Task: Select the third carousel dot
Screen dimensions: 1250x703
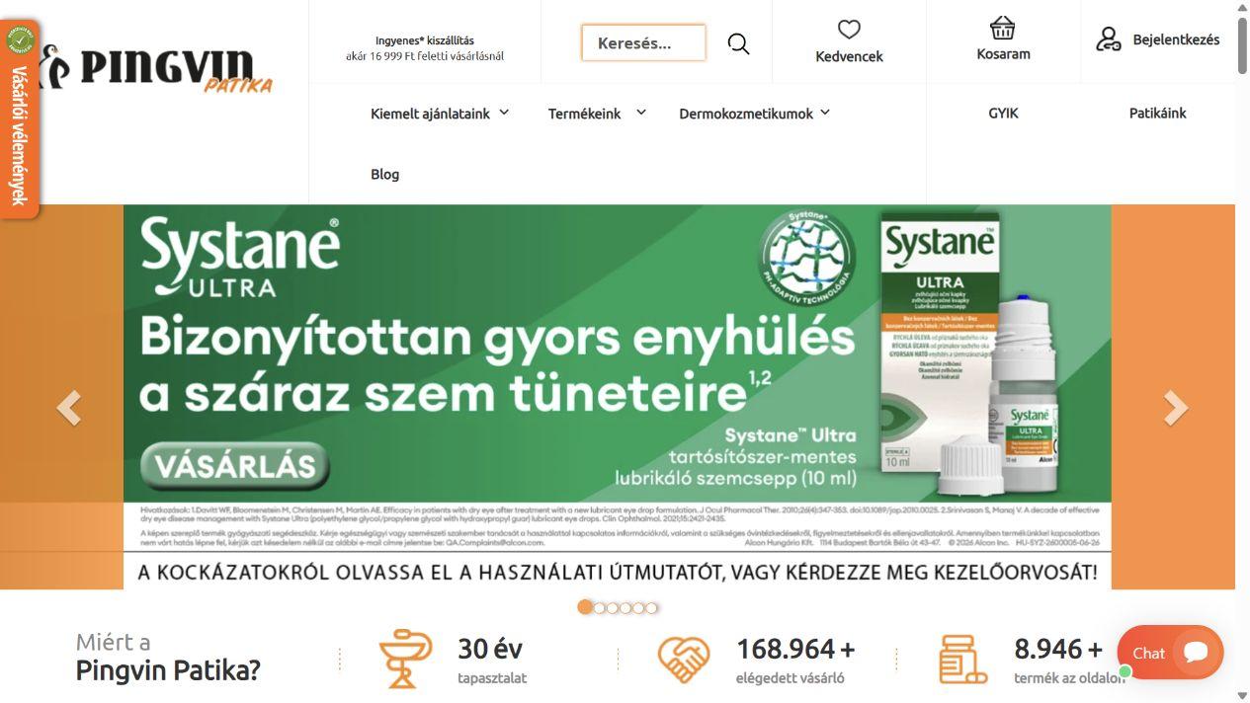Action: 613,608
